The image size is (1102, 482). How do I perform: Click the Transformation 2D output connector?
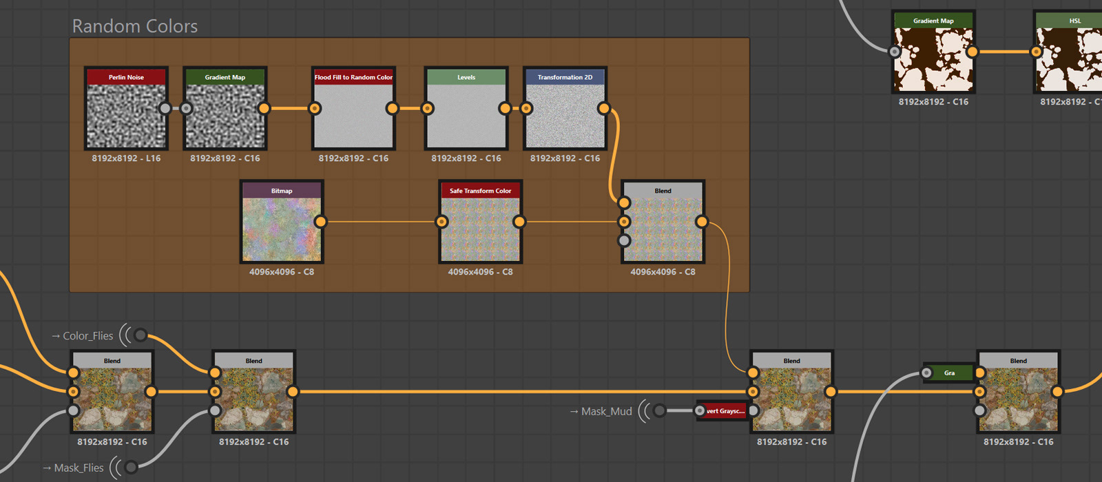(x=604, y=108)
